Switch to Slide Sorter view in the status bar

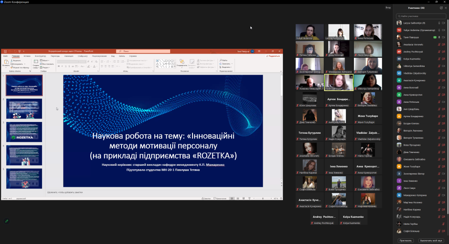tap(238, 198)
